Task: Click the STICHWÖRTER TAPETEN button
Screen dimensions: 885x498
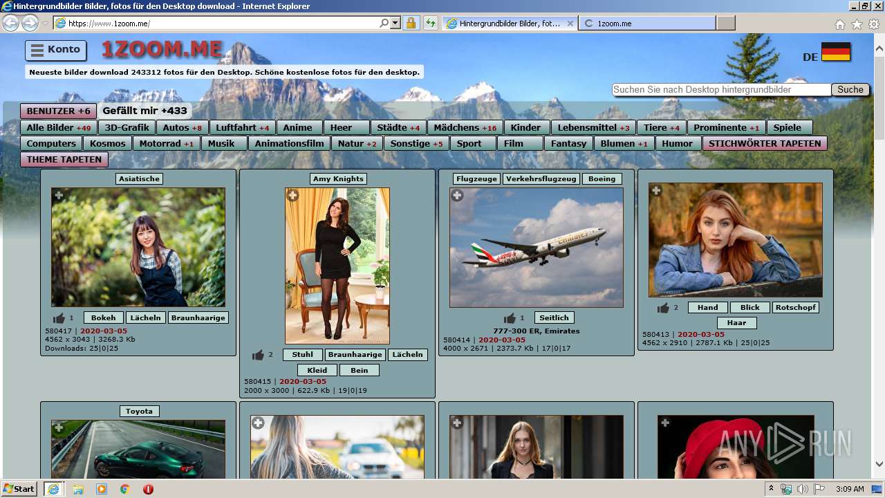Action: pyautogui.click(x=765, y=143)
